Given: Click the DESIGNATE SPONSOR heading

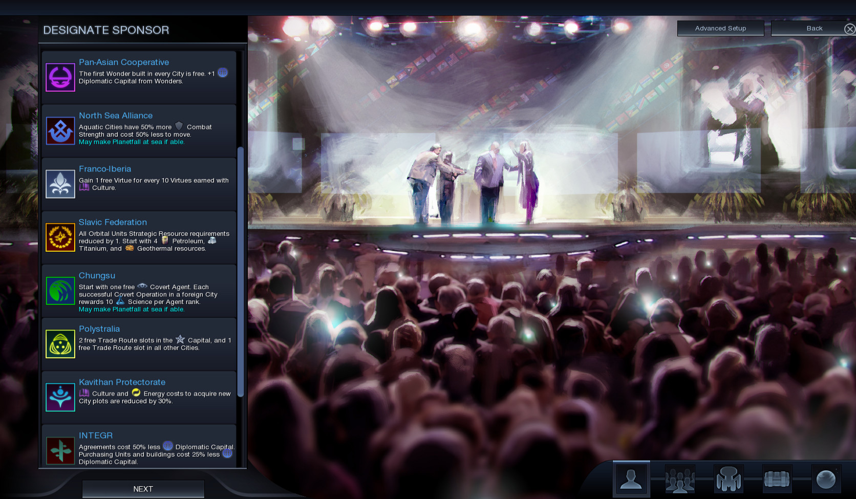Looking at the screenshot, I should (x=106, y=30).
